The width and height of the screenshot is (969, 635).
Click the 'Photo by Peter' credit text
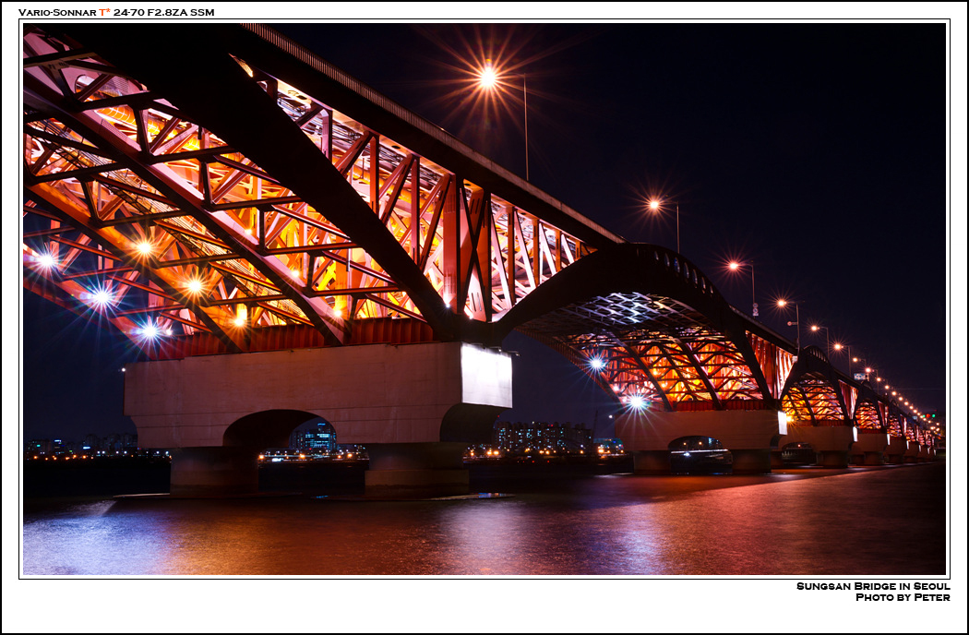click(902, 597)
